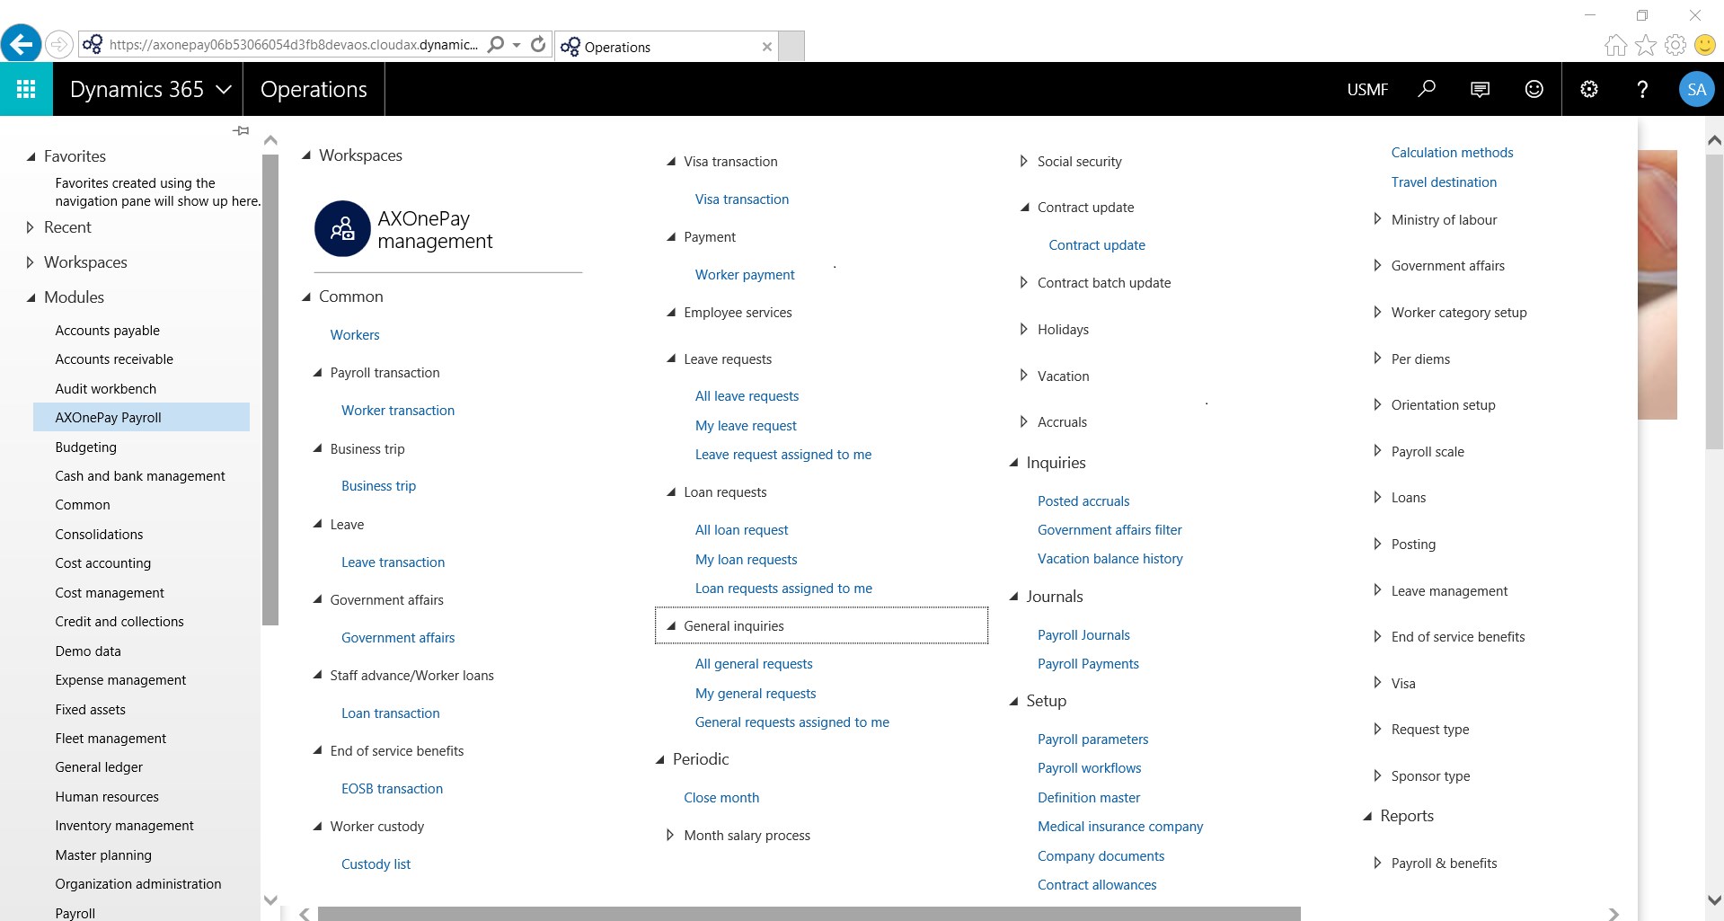Click the browser forward arrow button
The image size is (1724, 921).
pos(58,44)
